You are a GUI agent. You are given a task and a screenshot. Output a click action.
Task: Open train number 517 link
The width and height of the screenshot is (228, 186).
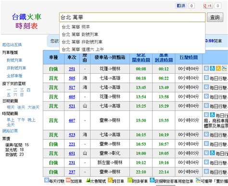point(72,88)
